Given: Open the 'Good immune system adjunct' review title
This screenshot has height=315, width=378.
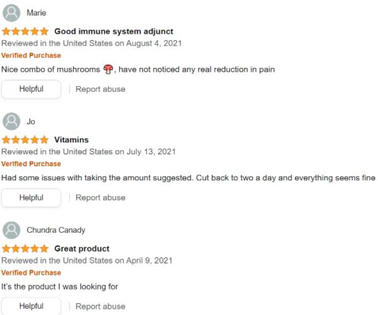Looking at the screenshot, I should (114, 31).
